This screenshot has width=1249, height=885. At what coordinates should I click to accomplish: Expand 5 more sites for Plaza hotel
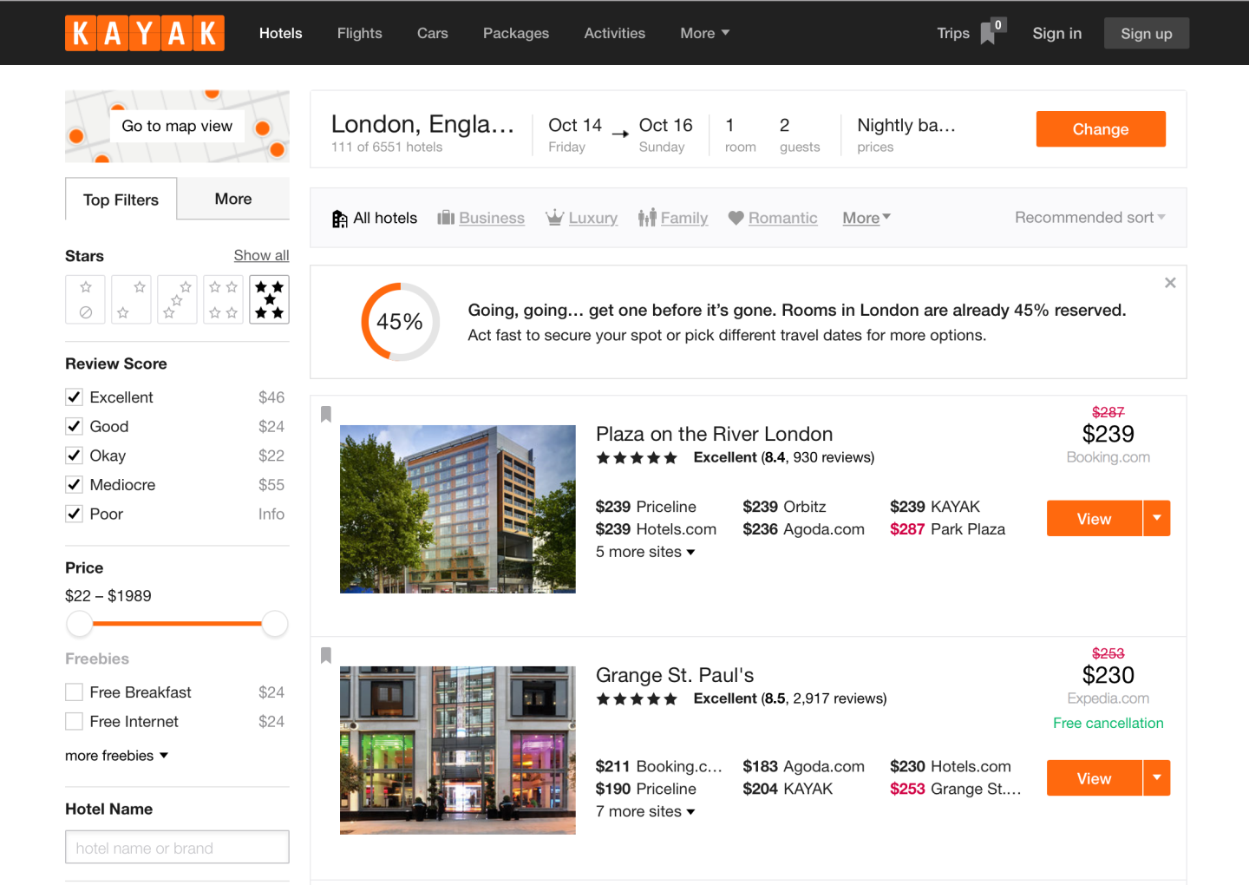coord(644,552)
